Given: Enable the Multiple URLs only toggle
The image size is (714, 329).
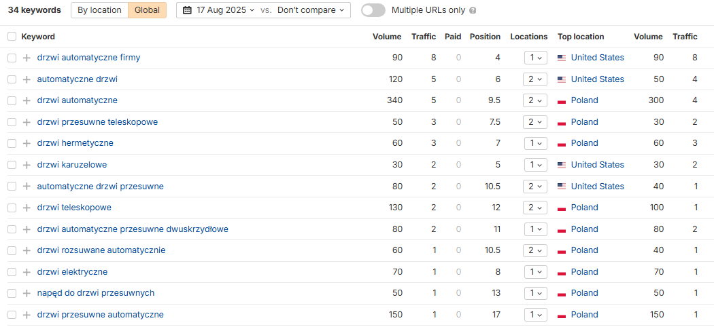Looking at the screenshot, I should point(373,10).
